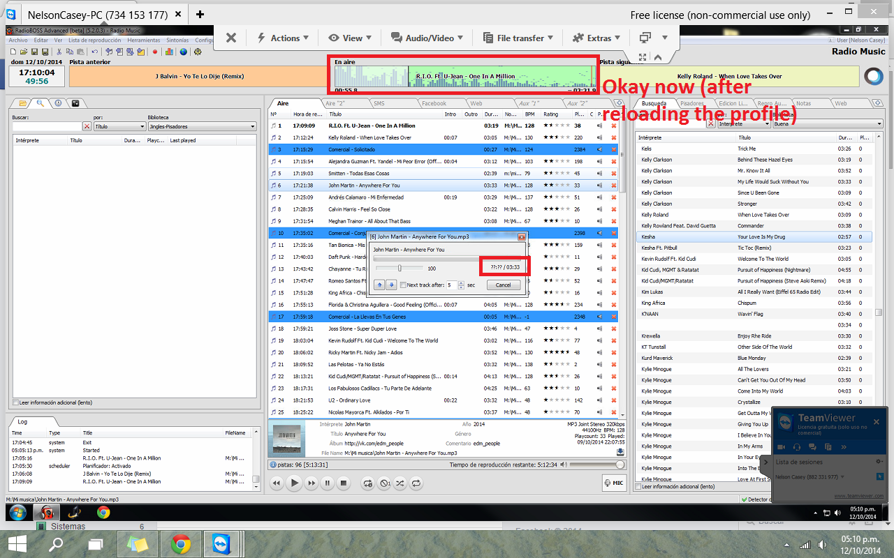The image size is (894, 558).
Task: Click the new playlist toolbar icon
Action: click(x=13, y=52)
